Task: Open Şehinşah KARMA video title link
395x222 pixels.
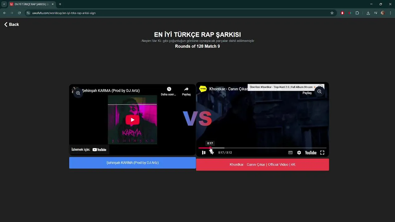Action: (111, 91)
